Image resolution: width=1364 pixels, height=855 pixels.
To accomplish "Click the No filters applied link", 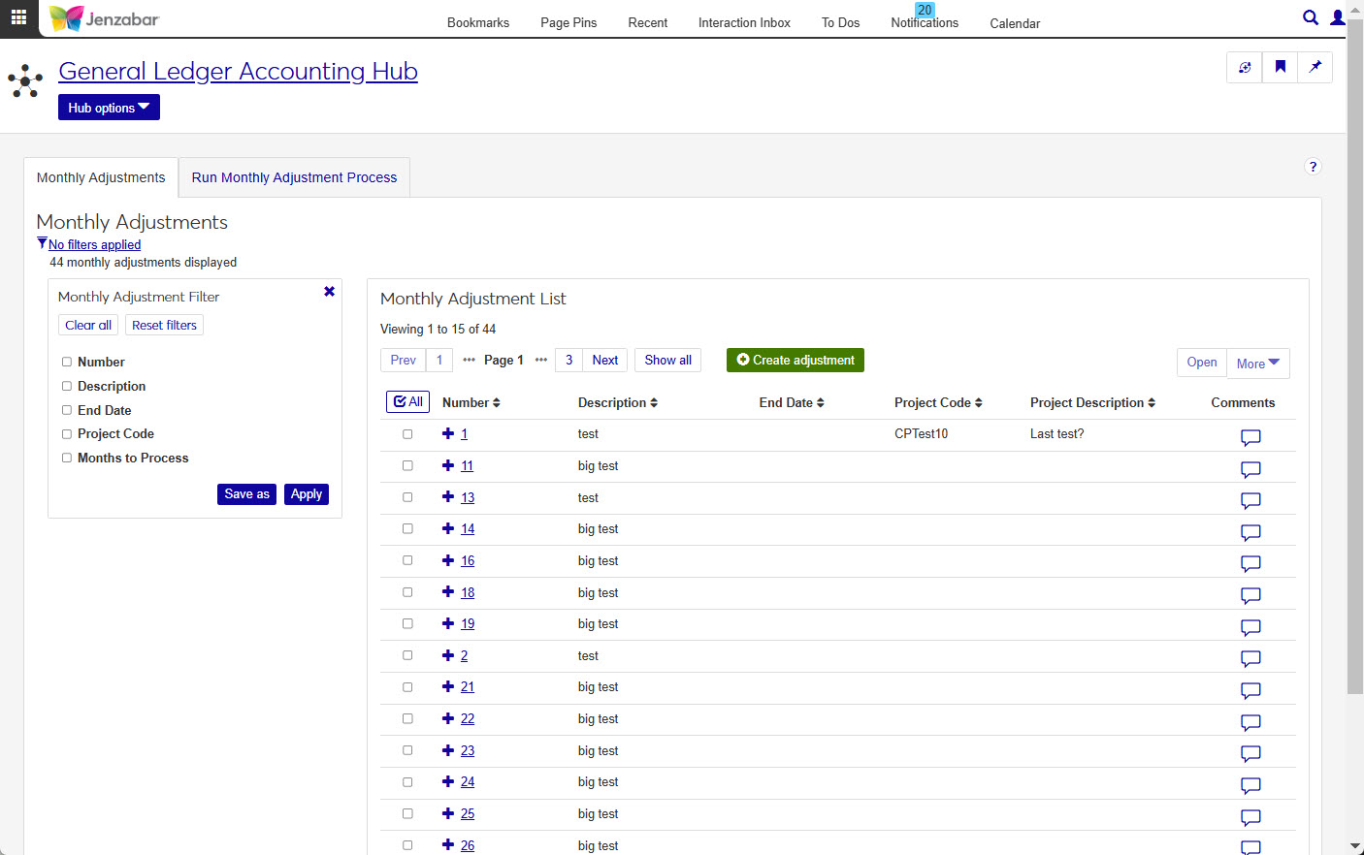I will (x=94, y=245).
